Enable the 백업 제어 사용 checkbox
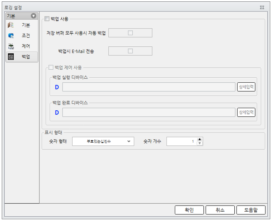This screenshot has height=221, width=272. click(51, 67)
